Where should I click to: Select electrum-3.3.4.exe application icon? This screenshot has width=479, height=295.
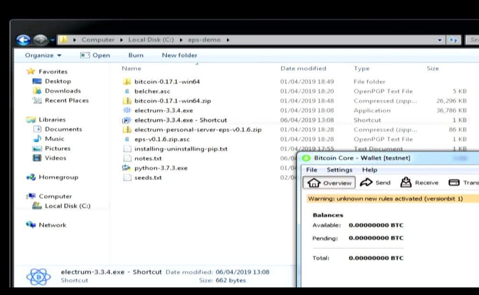(x=127, y=110)
